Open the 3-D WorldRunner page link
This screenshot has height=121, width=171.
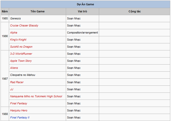pos(21,54)
